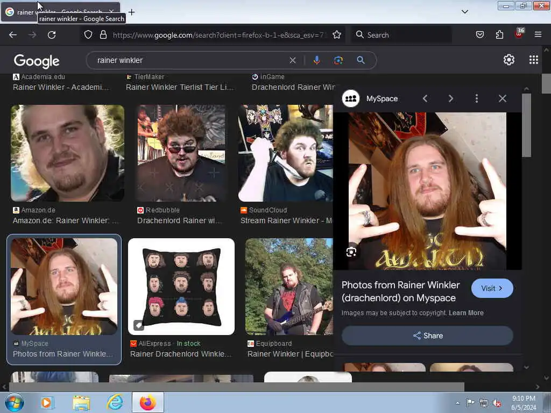Open the Redbubble image thumbnail
551x413 pixels.
tap(181, 153)
